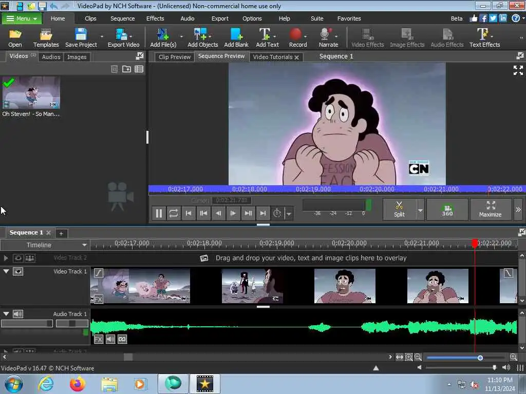The height and width of the screenshot is (394, 526).
Task: Open Text Effects in the toolbar
Action: 484,38
